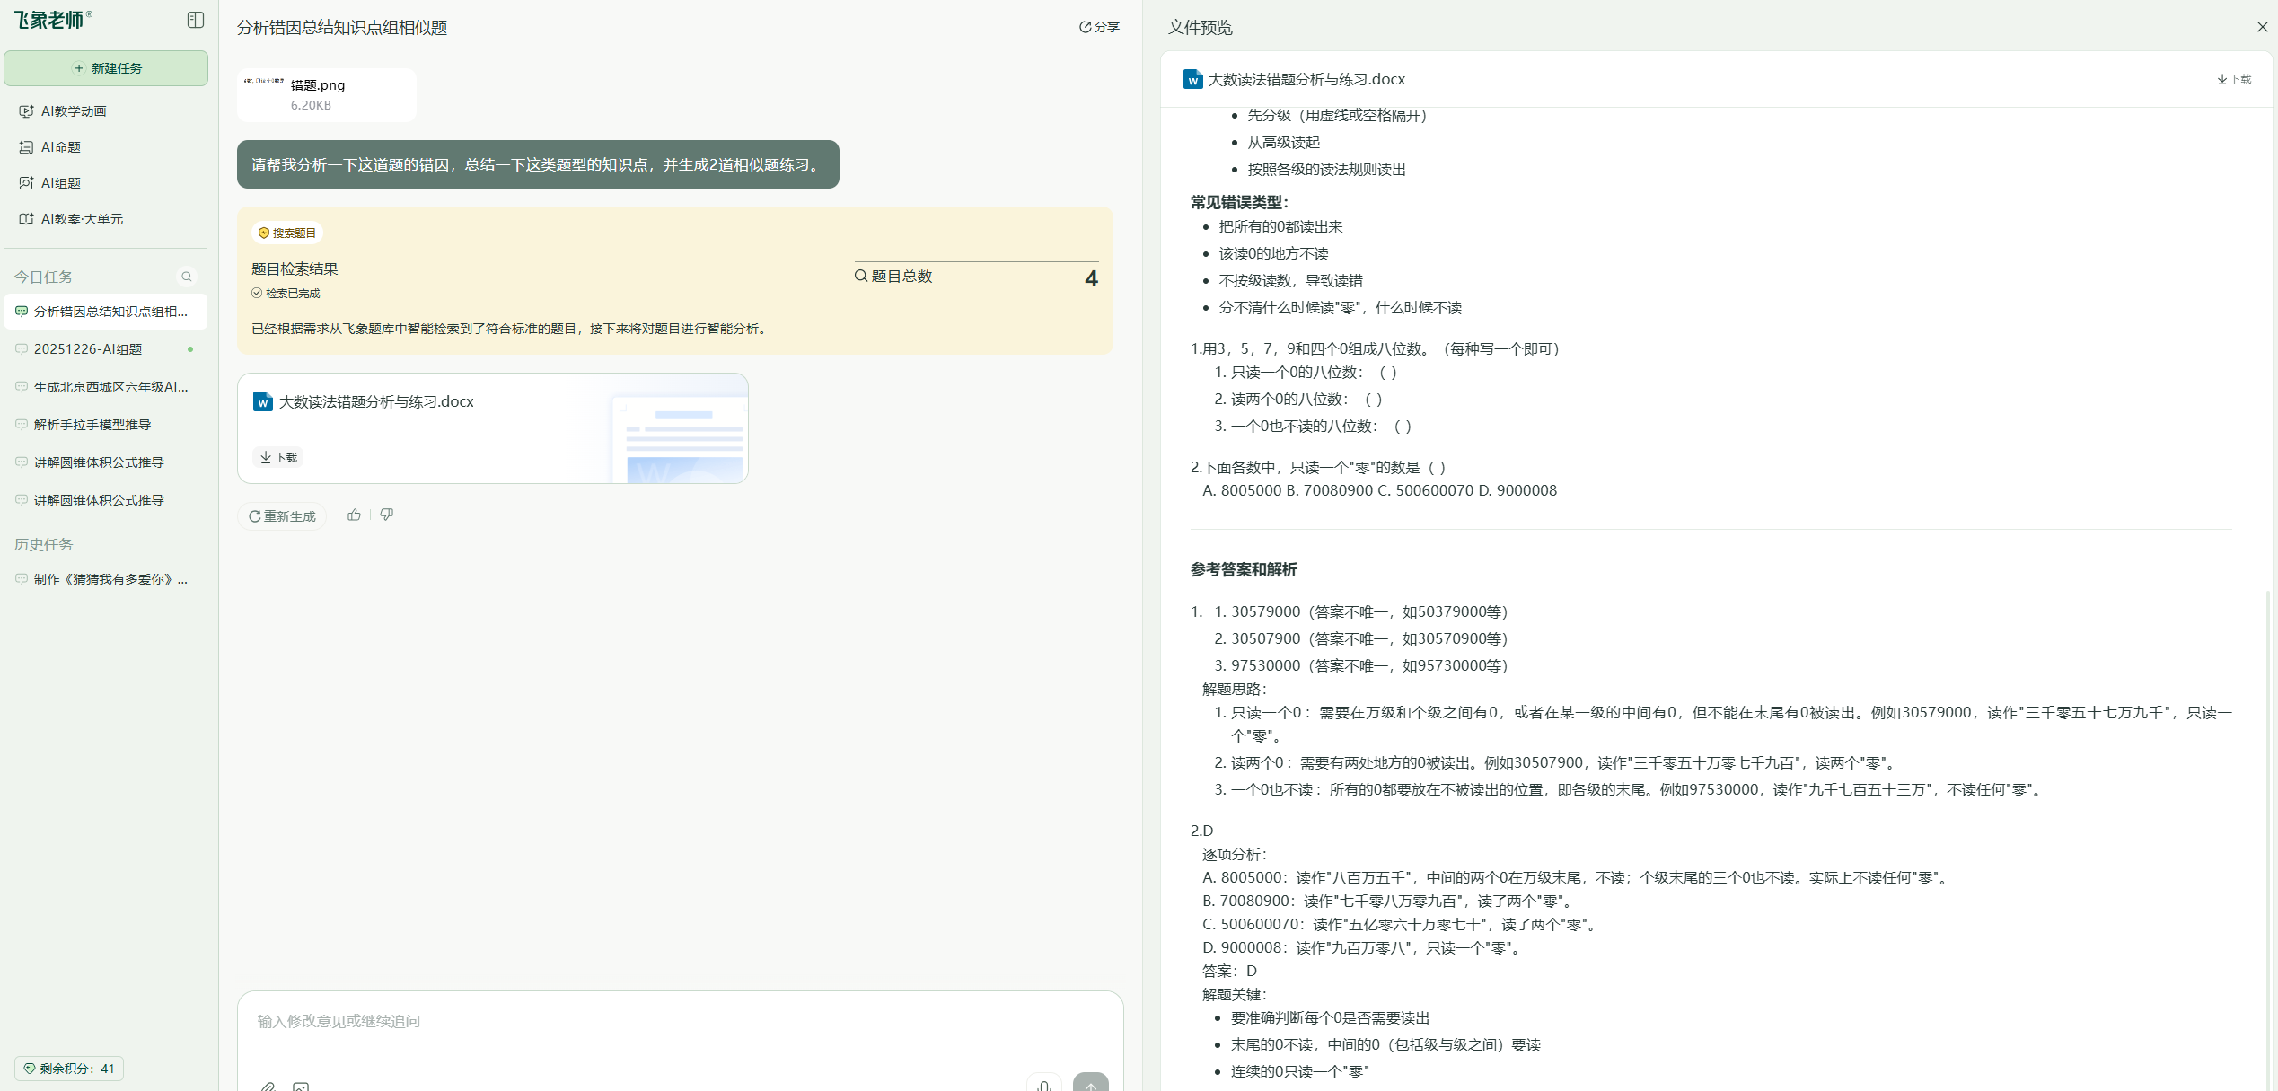
Task: Click the microphone voice input icon
Action: [1043, 1085]
